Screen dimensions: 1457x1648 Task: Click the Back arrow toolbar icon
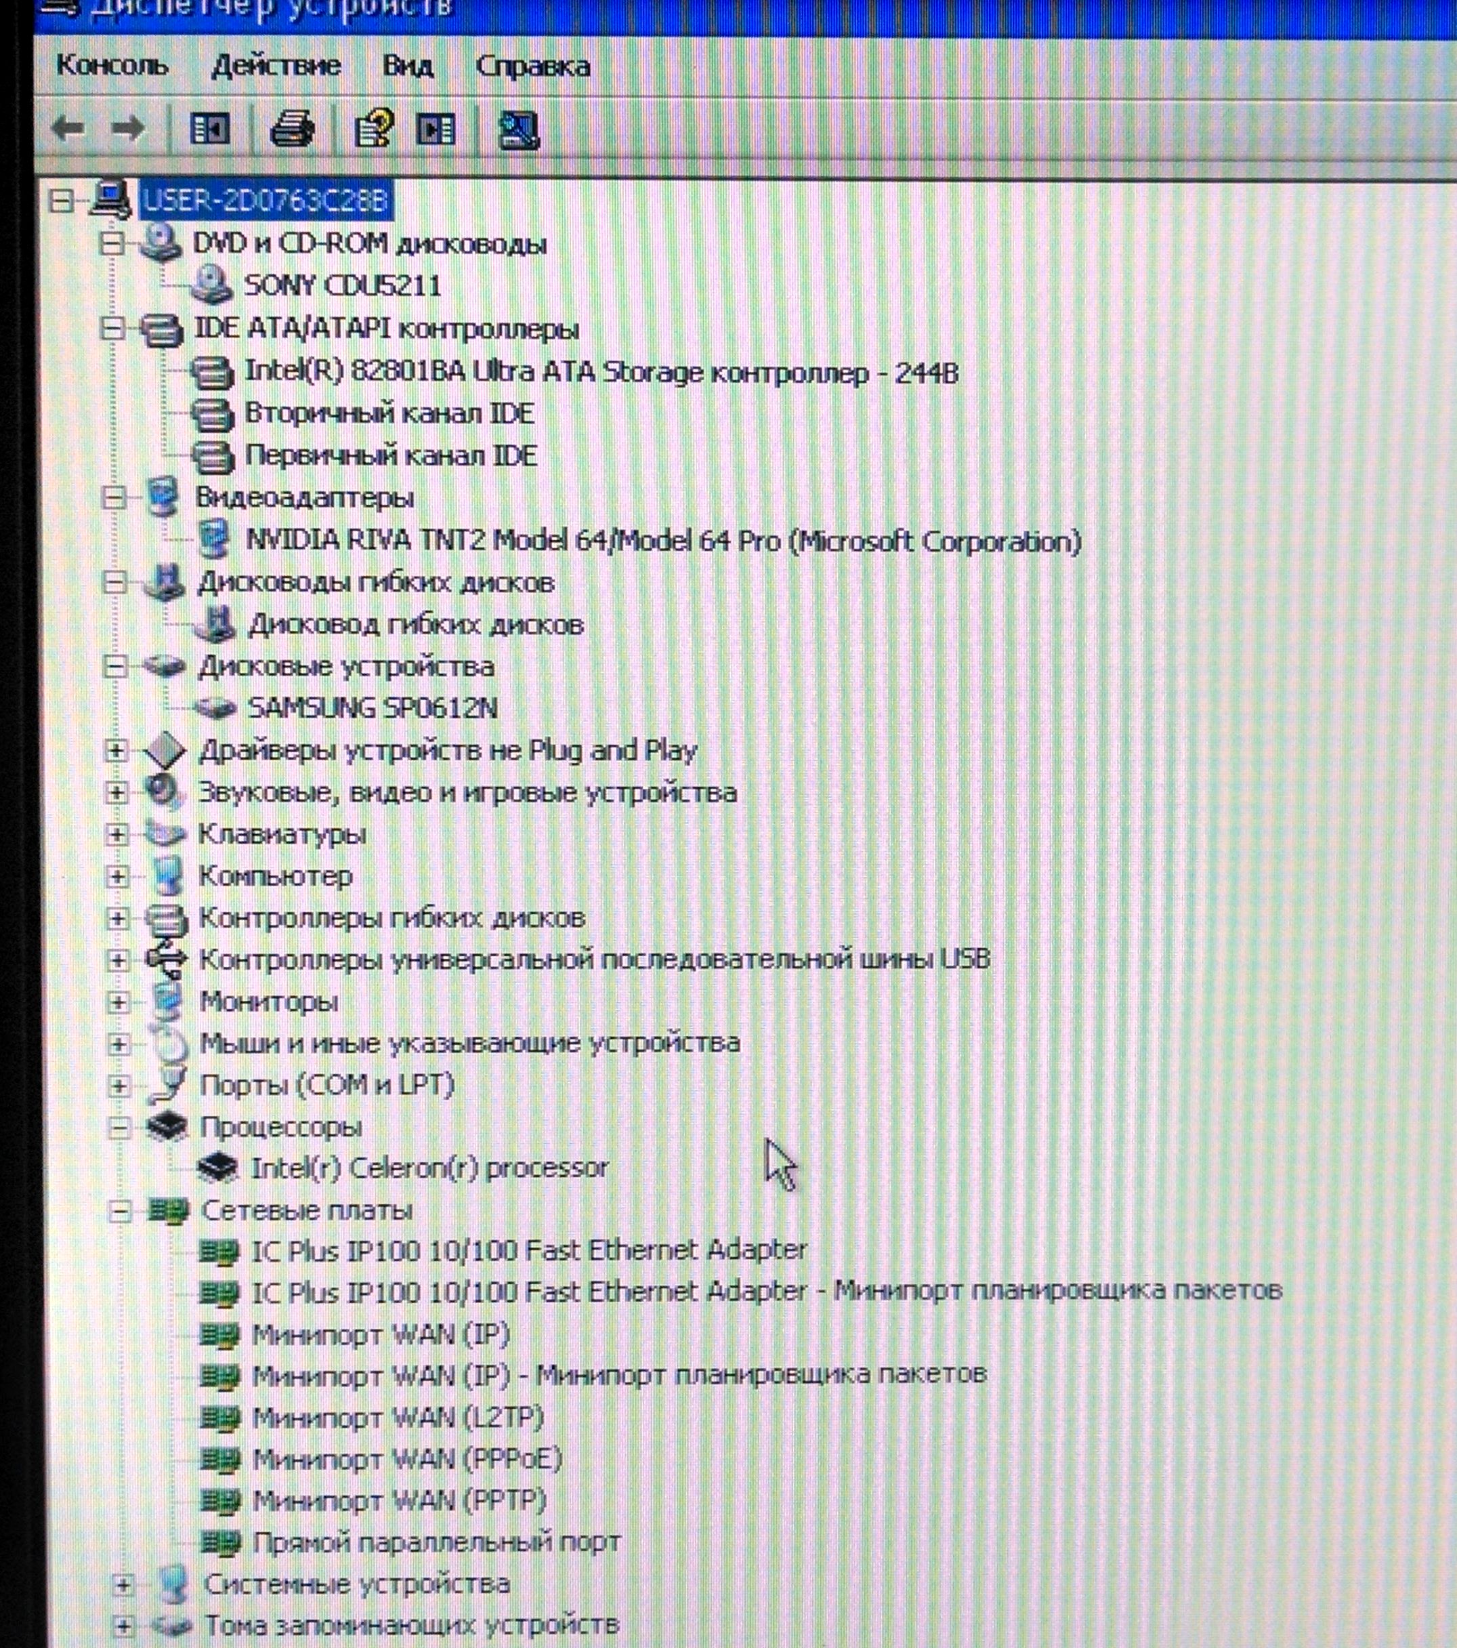pos(68,128)
